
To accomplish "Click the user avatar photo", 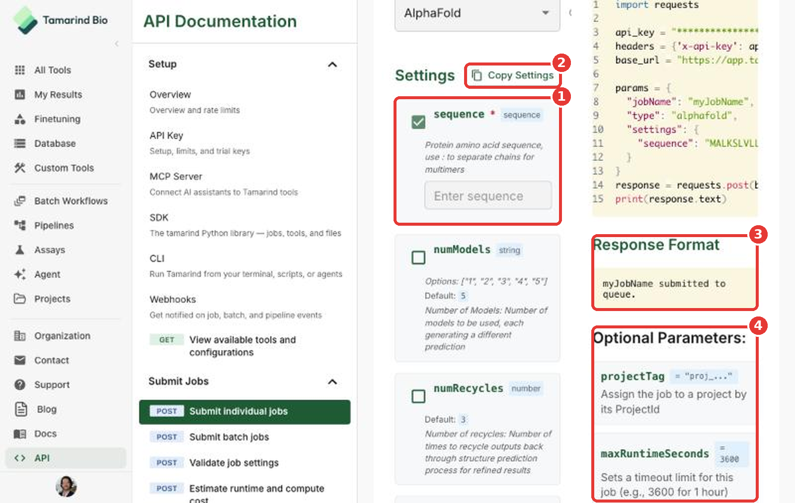I will pyautogui.click(x=66, y=487).
